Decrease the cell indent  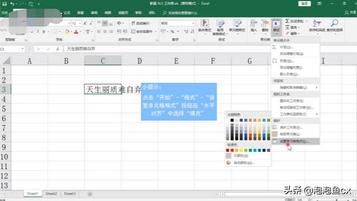(x=119, y=31)
